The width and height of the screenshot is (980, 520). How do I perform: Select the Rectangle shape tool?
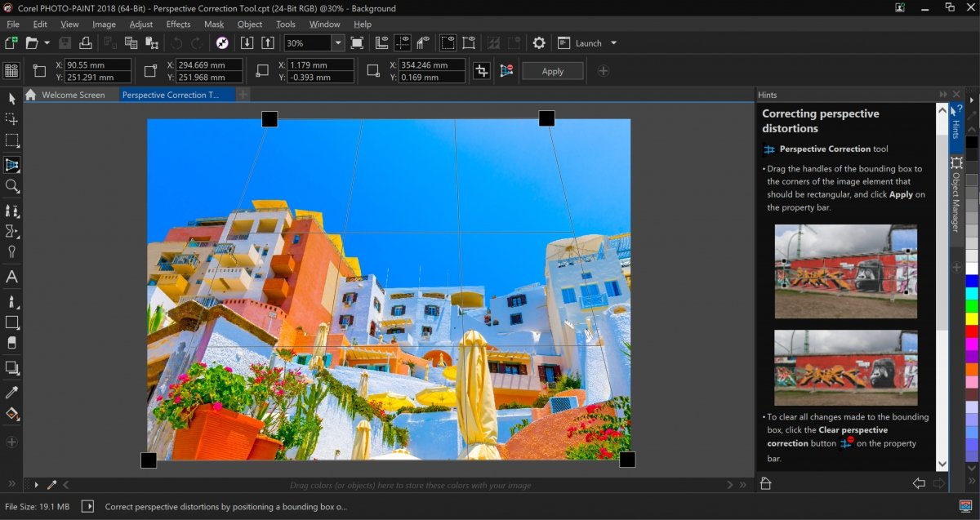(11, 322)
